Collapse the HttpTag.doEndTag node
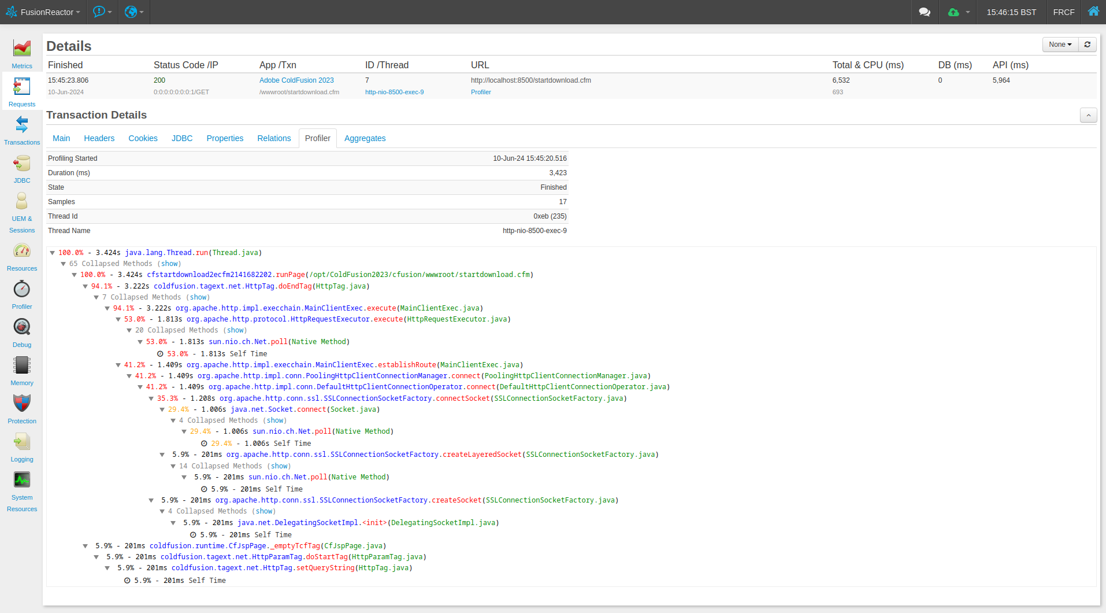Screen dimensions: 1106x613 [86, 286]
